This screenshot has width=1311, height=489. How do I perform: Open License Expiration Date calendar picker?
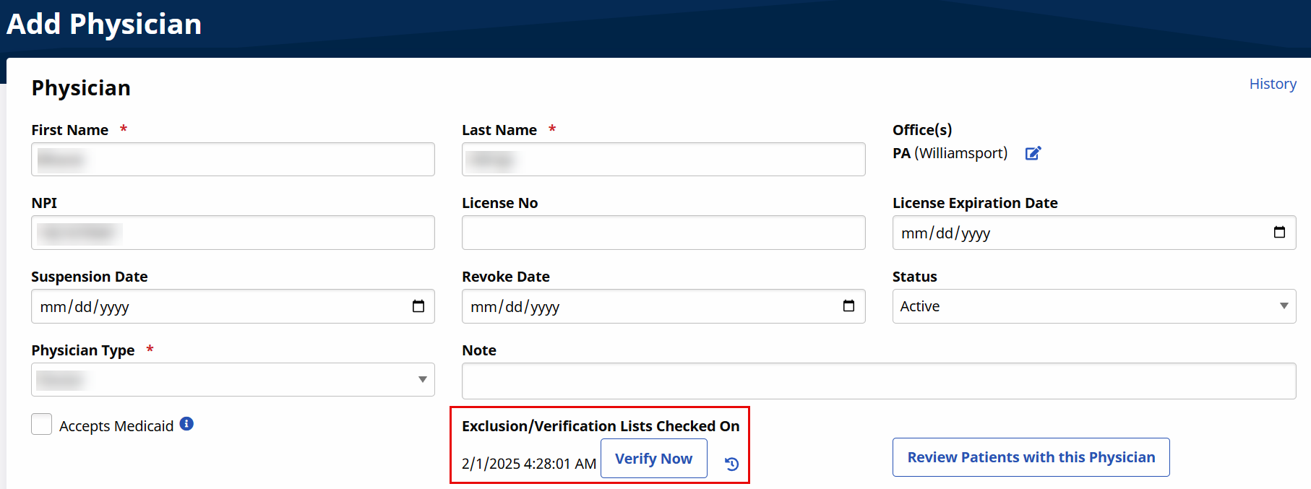[x=1278, y=233]
